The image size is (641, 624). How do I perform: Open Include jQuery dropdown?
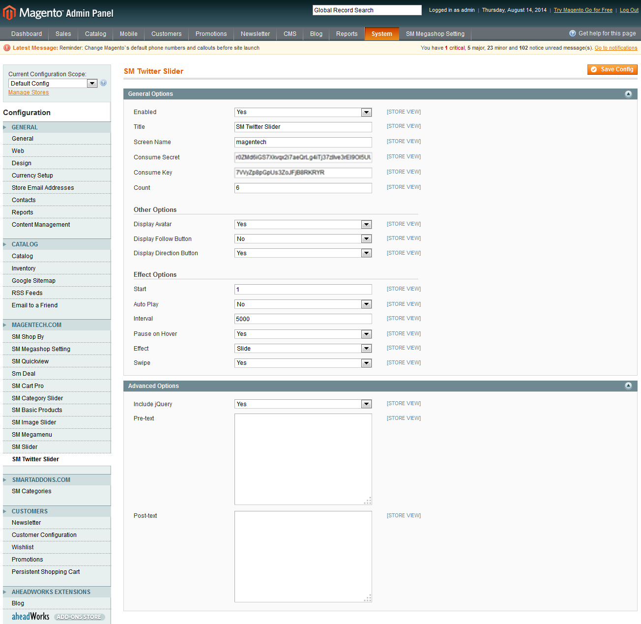coord(303,404)
